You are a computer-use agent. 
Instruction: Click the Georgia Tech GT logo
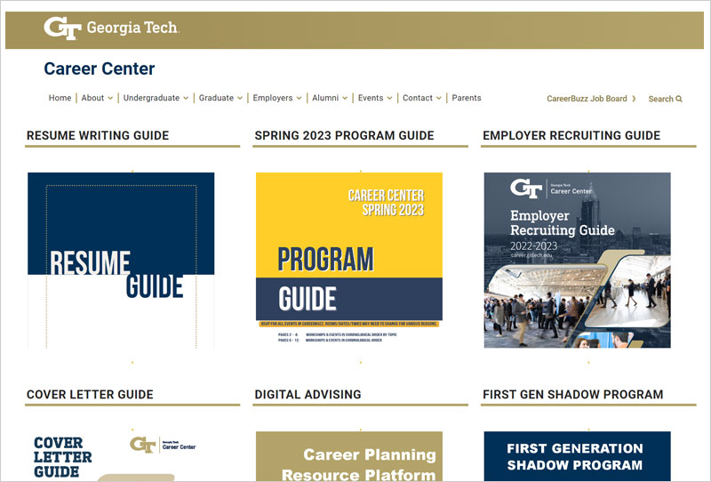(62, 28)
